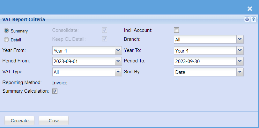Toggle the Summary Calculation checkbox
259x128 pixels.
pyautogui.click(x=55, y=91)
